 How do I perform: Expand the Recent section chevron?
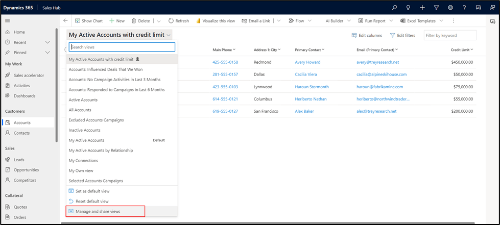click(47, 42)
